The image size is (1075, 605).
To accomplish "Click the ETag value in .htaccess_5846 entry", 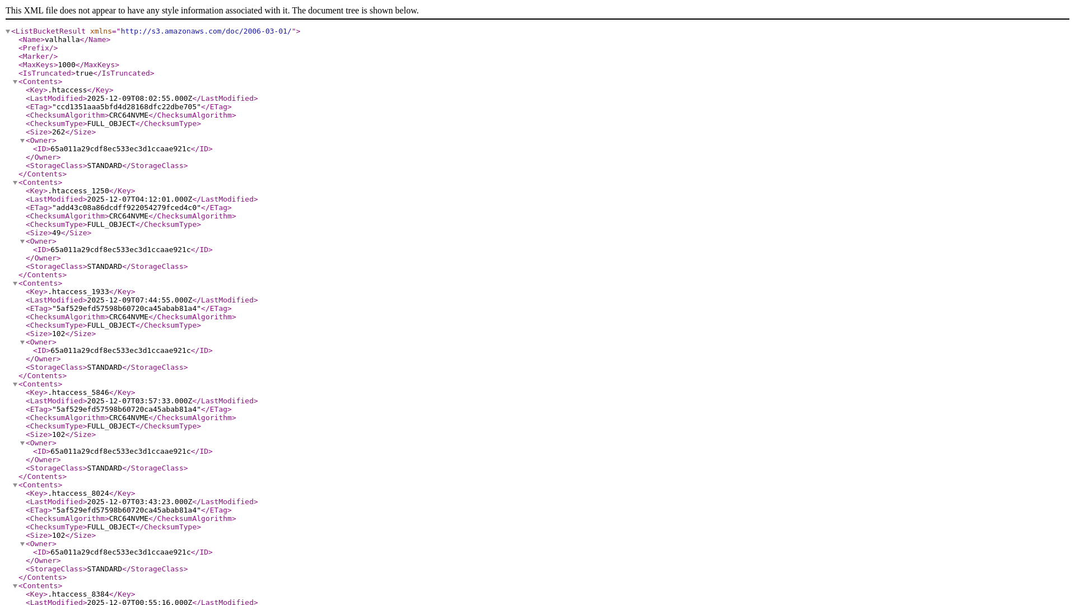I will (x=127, y=409).
